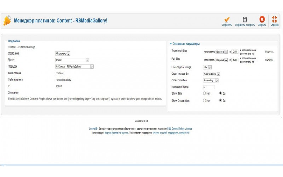Click the Show Description label

point(180,101)
